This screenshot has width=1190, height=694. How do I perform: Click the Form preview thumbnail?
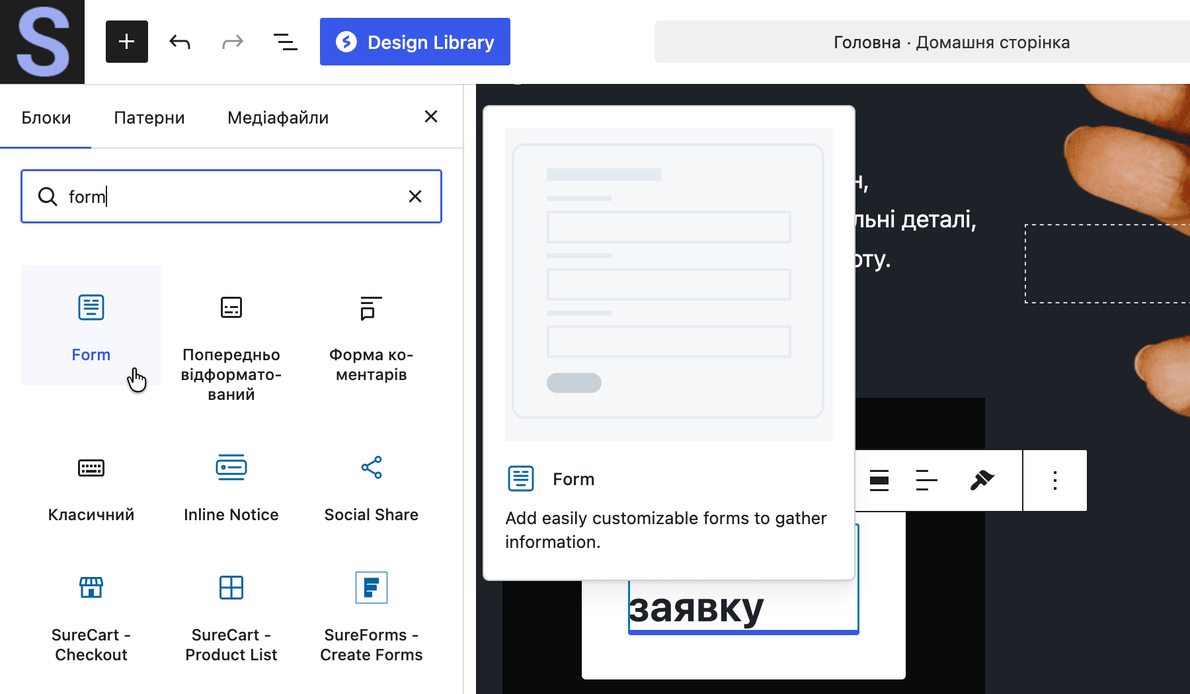point(669,284)
